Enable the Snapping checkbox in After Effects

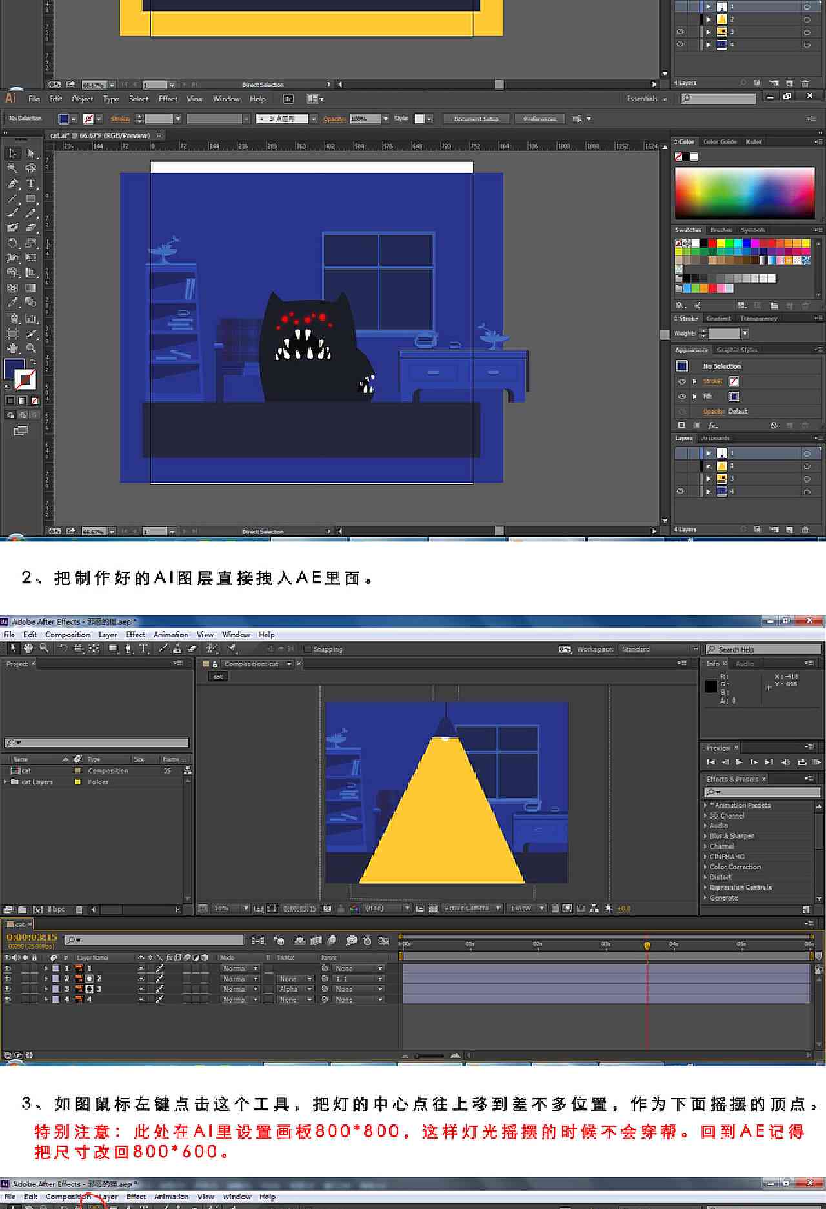[x=307, y=649]
